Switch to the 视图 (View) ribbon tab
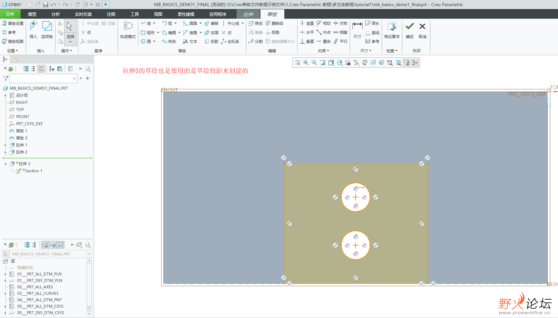The width and height of the screenshot is (558, 318). tap(158, 14)
